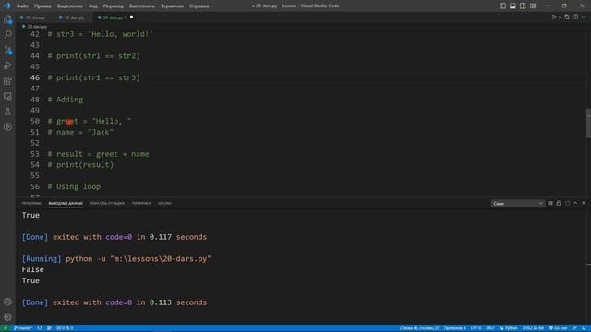Image resolution: width=591 pixels, height=332 pixels.
Task: Open the Testing flask view
Action: pyautogui.click(x=7, y=112)
